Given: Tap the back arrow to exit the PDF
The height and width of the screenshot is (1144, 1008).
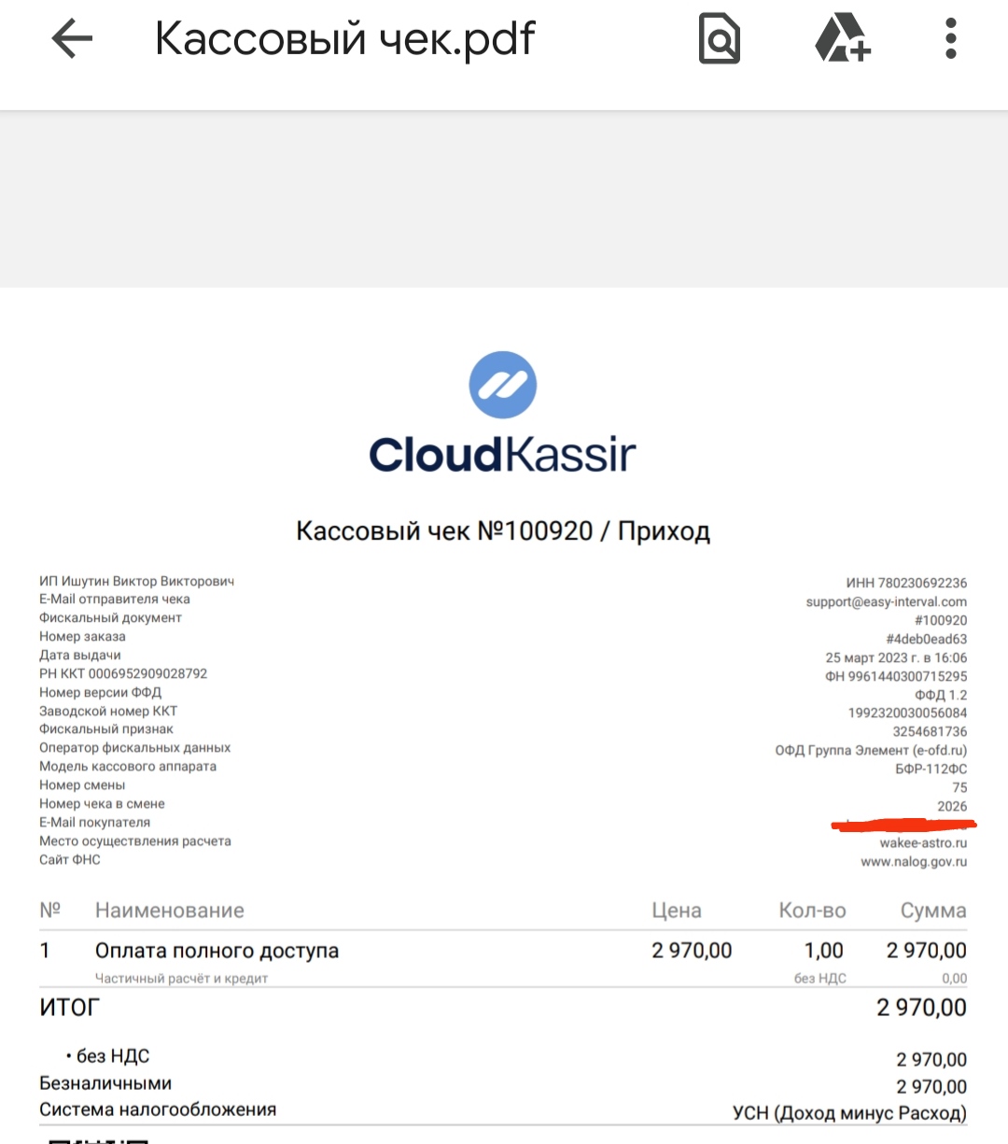Looking at the screenshot, I should coord(72,39).
